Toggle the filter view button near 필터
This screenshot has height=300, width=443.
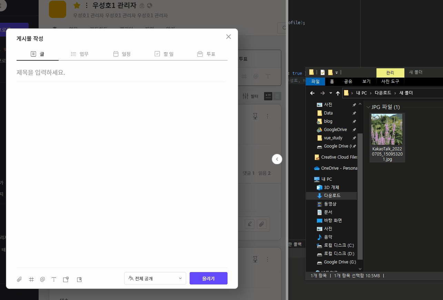click(x=268, y=96)
